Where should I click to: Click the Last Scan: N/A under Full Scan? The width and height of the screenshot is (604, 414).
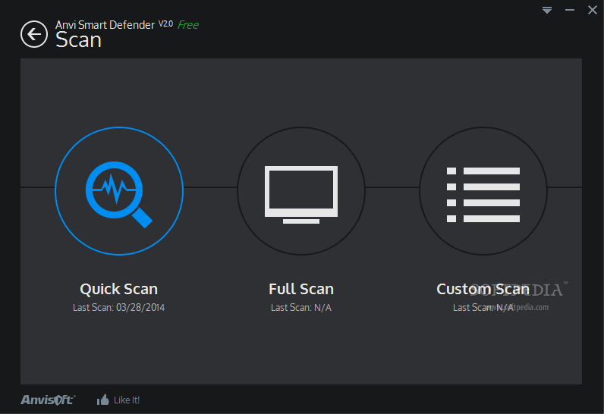point(301,307)
